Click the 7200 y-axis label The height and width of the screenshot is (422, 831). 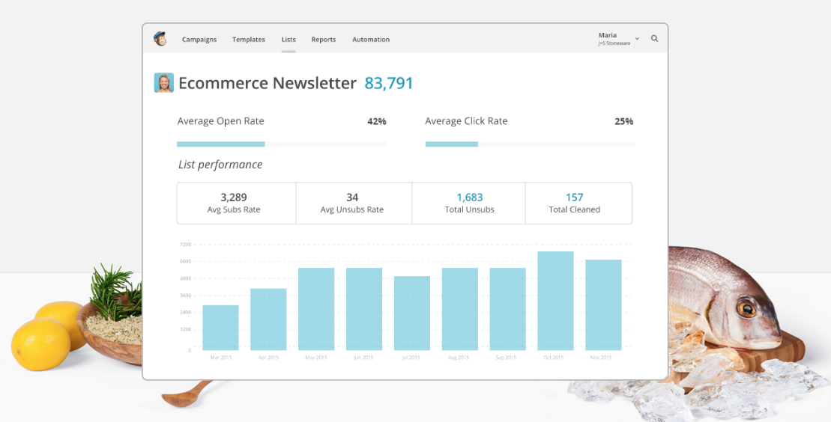click(x=186, y=245)
